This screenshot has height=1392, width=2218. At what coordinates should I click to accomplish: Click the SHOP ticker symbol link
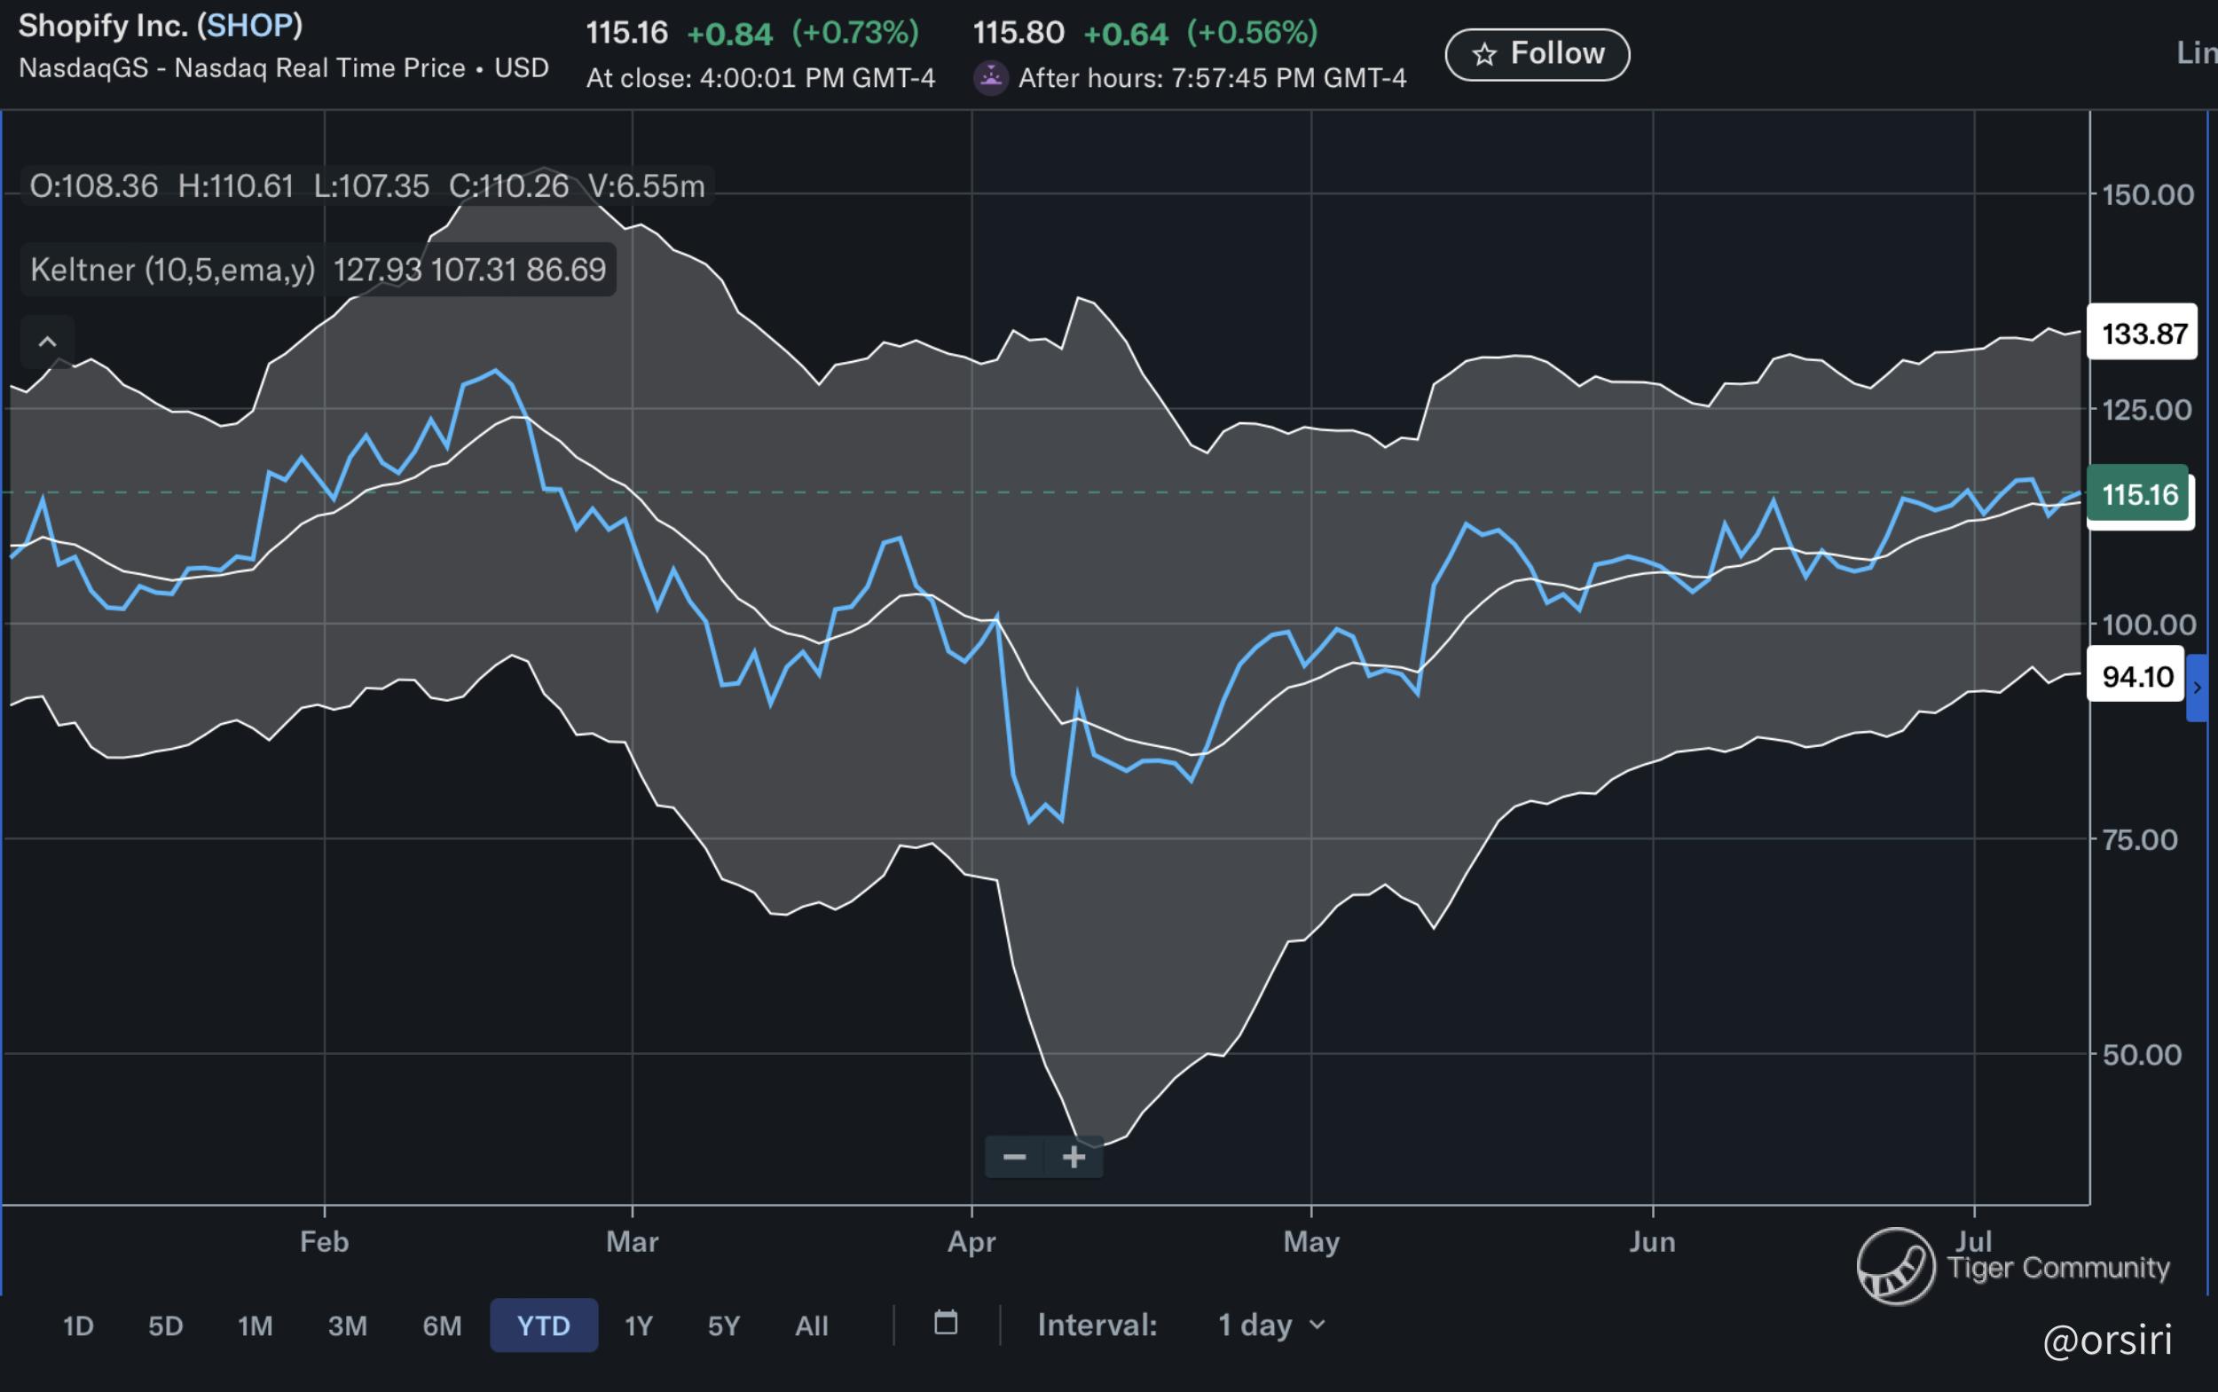(249, 26)
